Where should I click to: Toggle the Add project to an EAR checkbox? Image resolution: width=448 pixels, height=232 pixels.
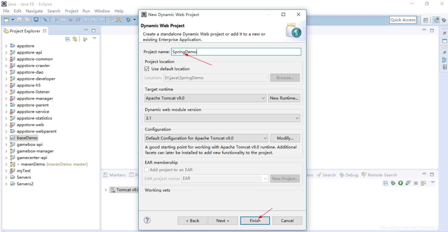tap(147, 170)
